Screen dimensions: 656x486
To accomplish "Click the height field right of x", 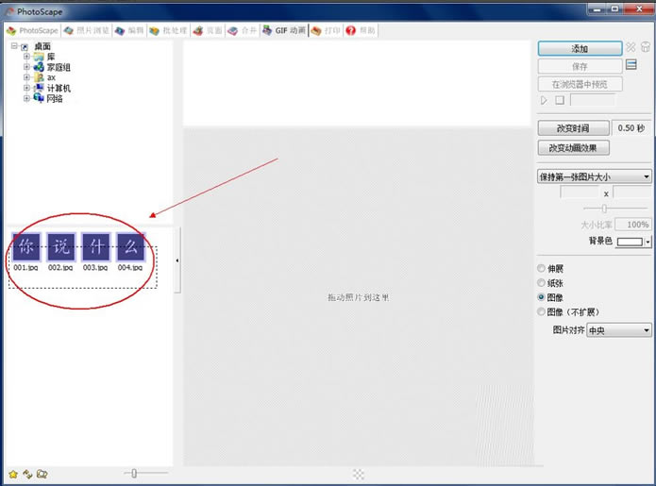I will pos(632,193).
